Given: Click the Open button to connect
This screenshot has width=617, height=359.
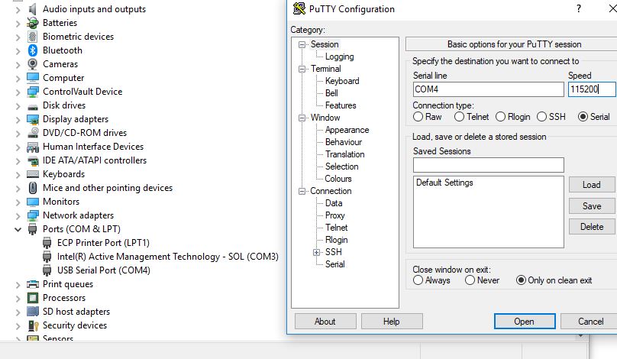Looking at the screenshot, I should coord(525,322).
